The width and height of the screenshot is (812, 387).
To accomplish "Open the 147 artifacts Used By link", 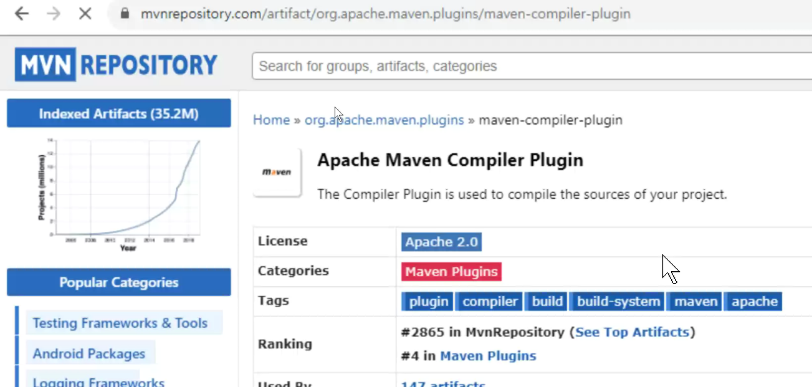I will coord(443,384).
